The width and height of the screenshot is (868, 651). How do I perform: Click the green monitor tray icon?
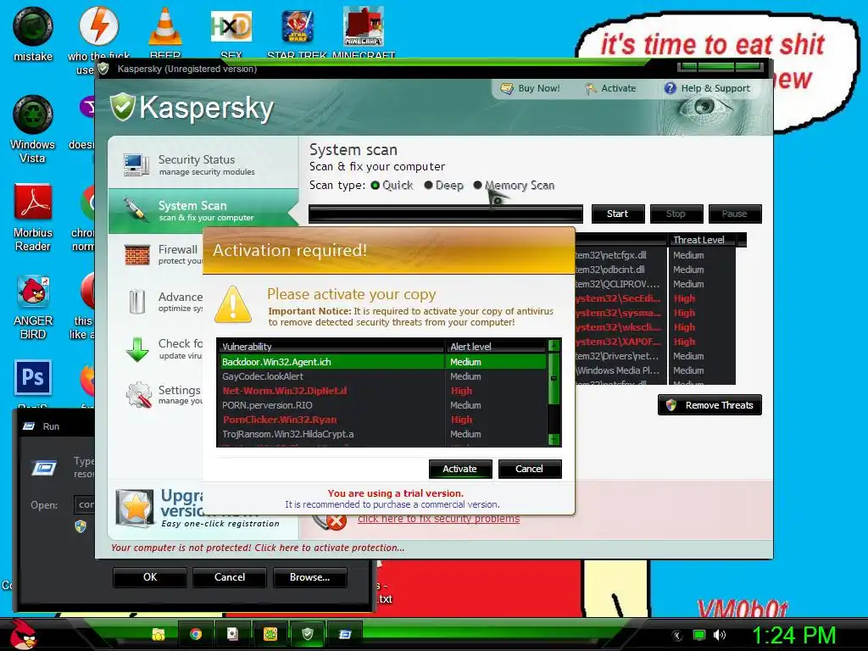[699, 636]
